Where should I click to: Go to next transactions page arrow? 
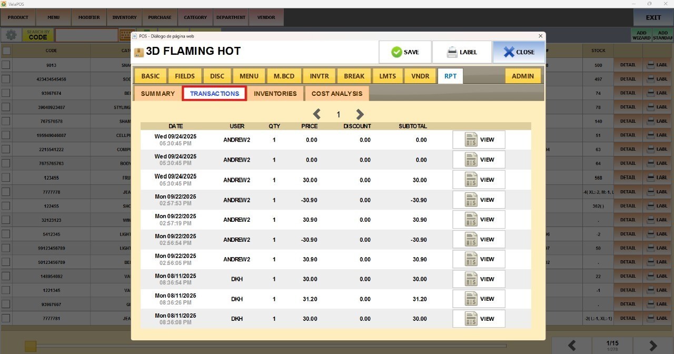tap(360, 114)
